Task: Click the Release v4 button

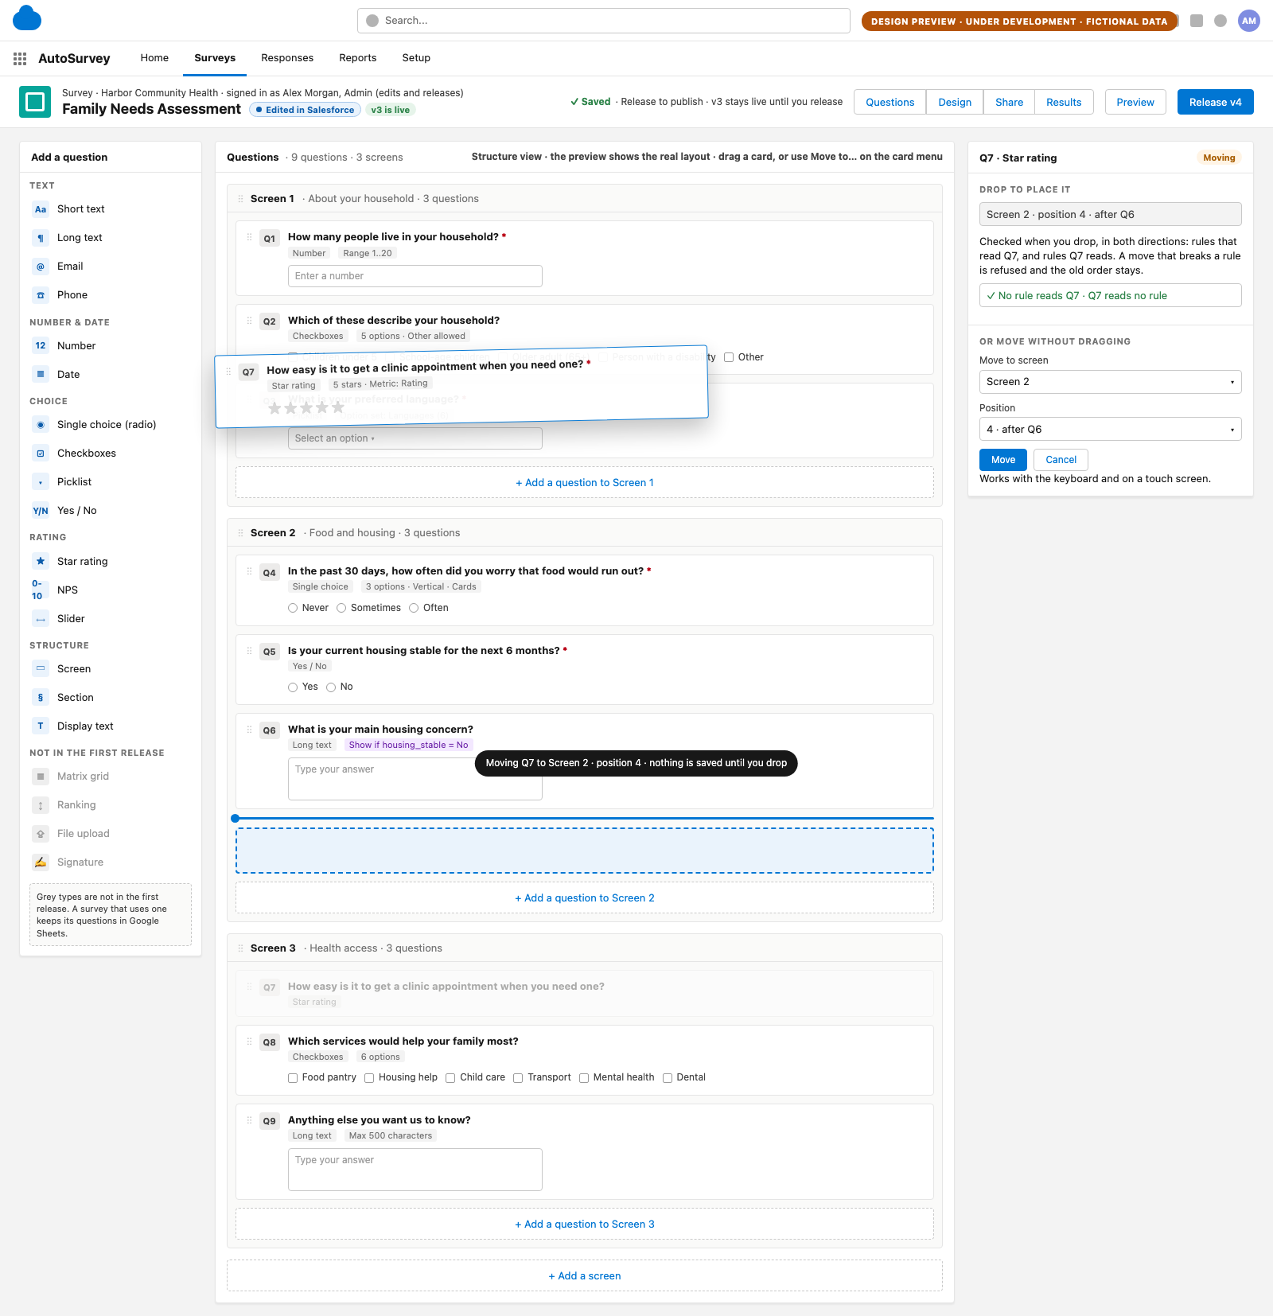Action: tap(1216, 103)
